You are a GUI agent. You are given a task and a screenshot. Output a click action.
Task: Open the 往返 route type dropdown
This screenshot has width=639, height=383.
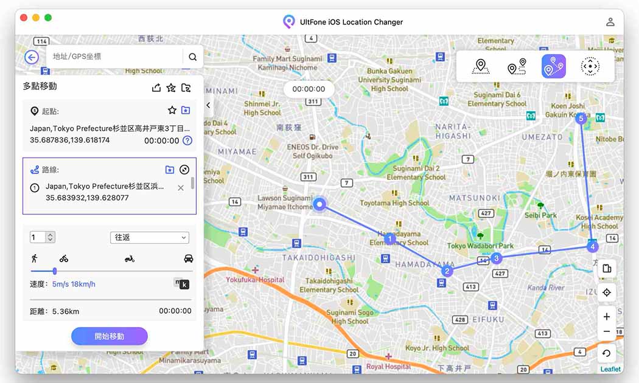[x=150, y=238]
